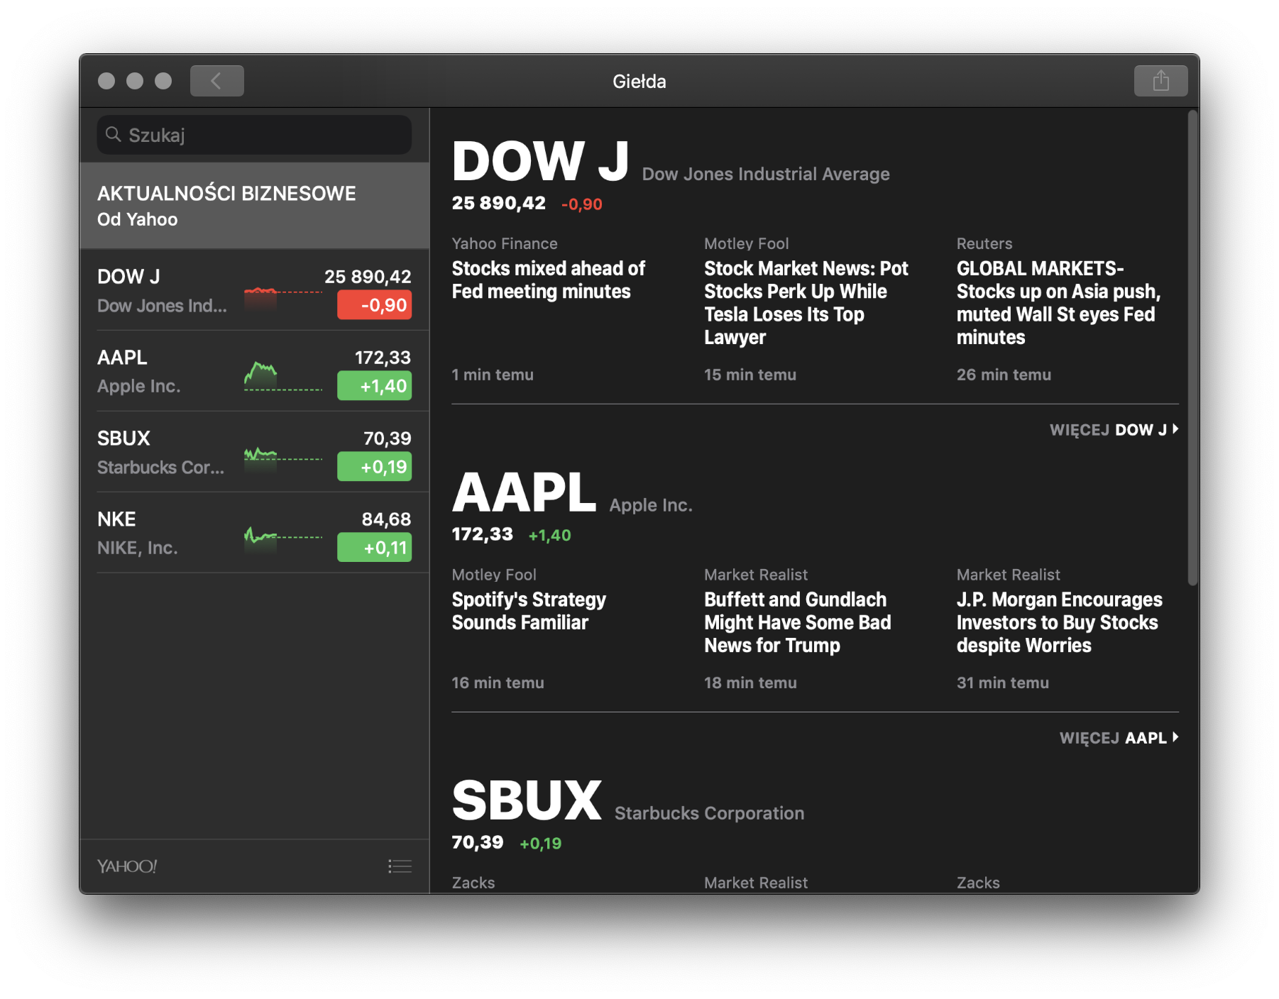The height and width of the screenshot is (999, 1279).
Task: Click the large DOW J section heading
Action: tap(540, 161)
